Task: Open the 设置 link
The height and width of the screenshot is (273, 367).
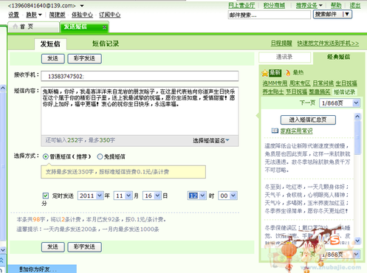Action: coord(13,15)
